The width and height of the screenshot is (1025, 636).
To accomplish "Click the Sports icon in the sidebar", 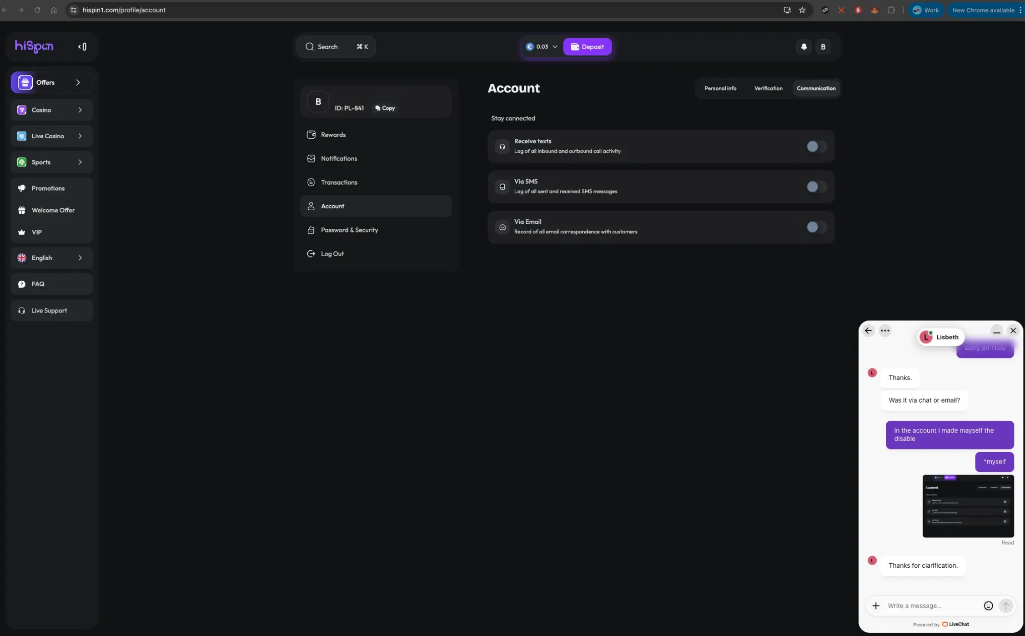I will (x=22, y=162).
